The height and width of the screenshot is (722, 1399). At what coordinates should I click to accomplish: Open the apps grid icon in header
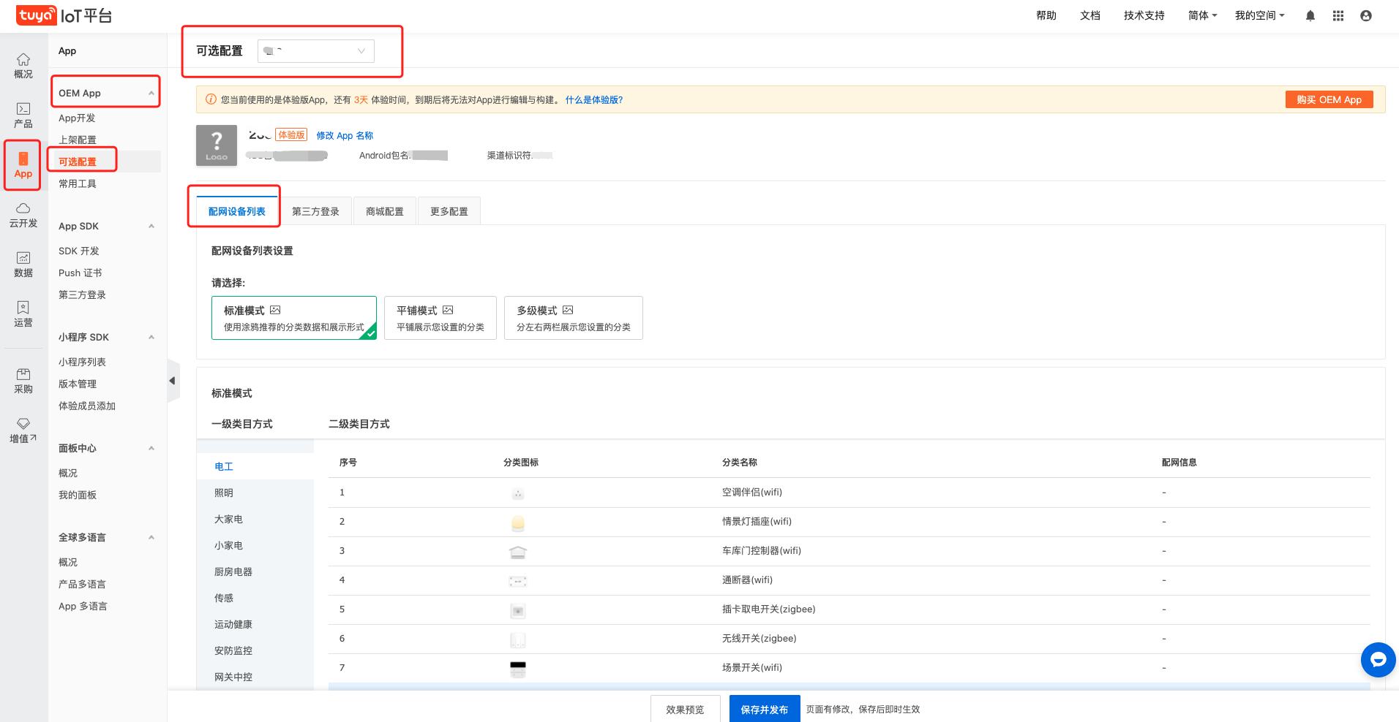point(1338,16)
